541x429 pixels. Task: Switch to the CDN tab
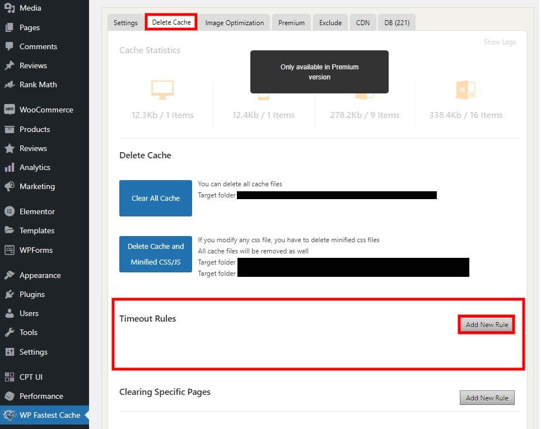pos(363,23)
